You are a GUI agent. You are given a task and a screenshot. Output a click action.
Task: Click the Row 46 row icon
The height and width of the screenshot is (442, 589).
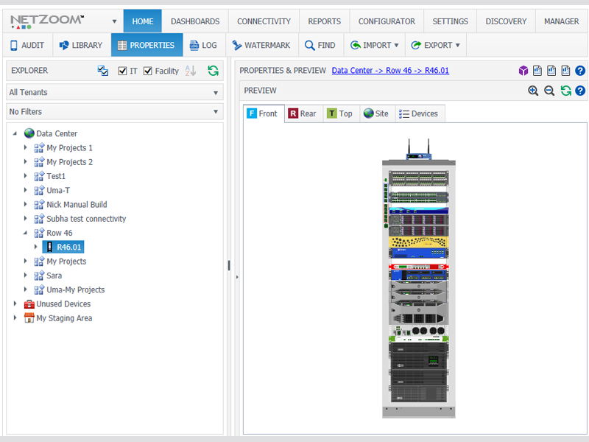tap(39, 233)
